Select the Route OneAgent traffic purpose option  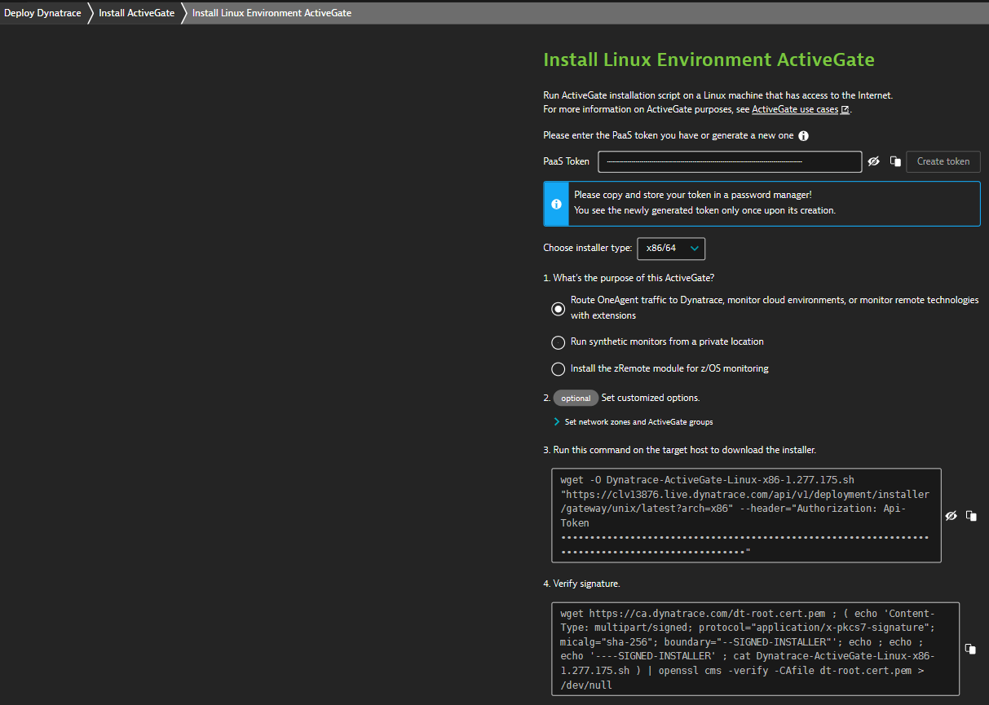[558, 309]
